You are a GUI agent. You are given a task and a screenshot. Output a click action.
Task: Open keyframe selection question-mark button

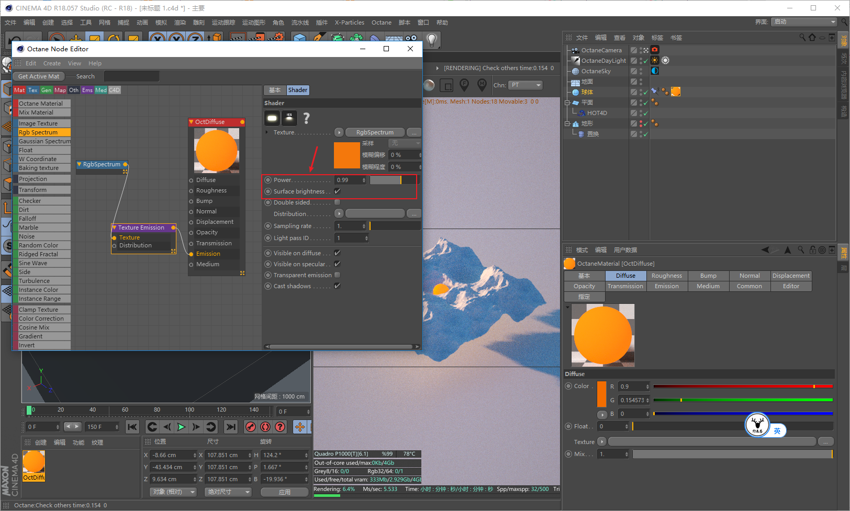pos(280,427)
